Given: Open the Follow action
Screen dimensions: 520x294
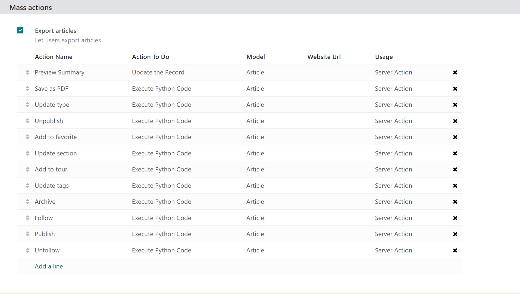Looking at the screenshot, I should point(44,218).
